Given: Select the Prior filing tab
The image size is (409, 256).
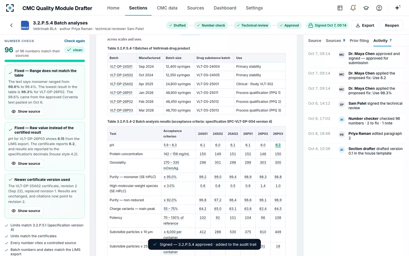Looking at the screenshot, I should point(359,41).
